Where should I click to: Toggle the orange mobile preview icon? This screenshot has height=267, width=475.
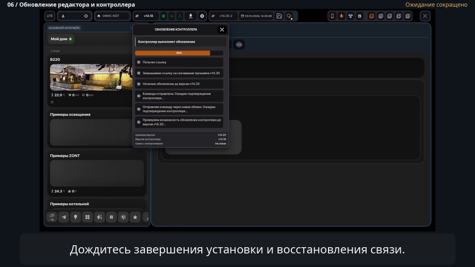[332, 16]
